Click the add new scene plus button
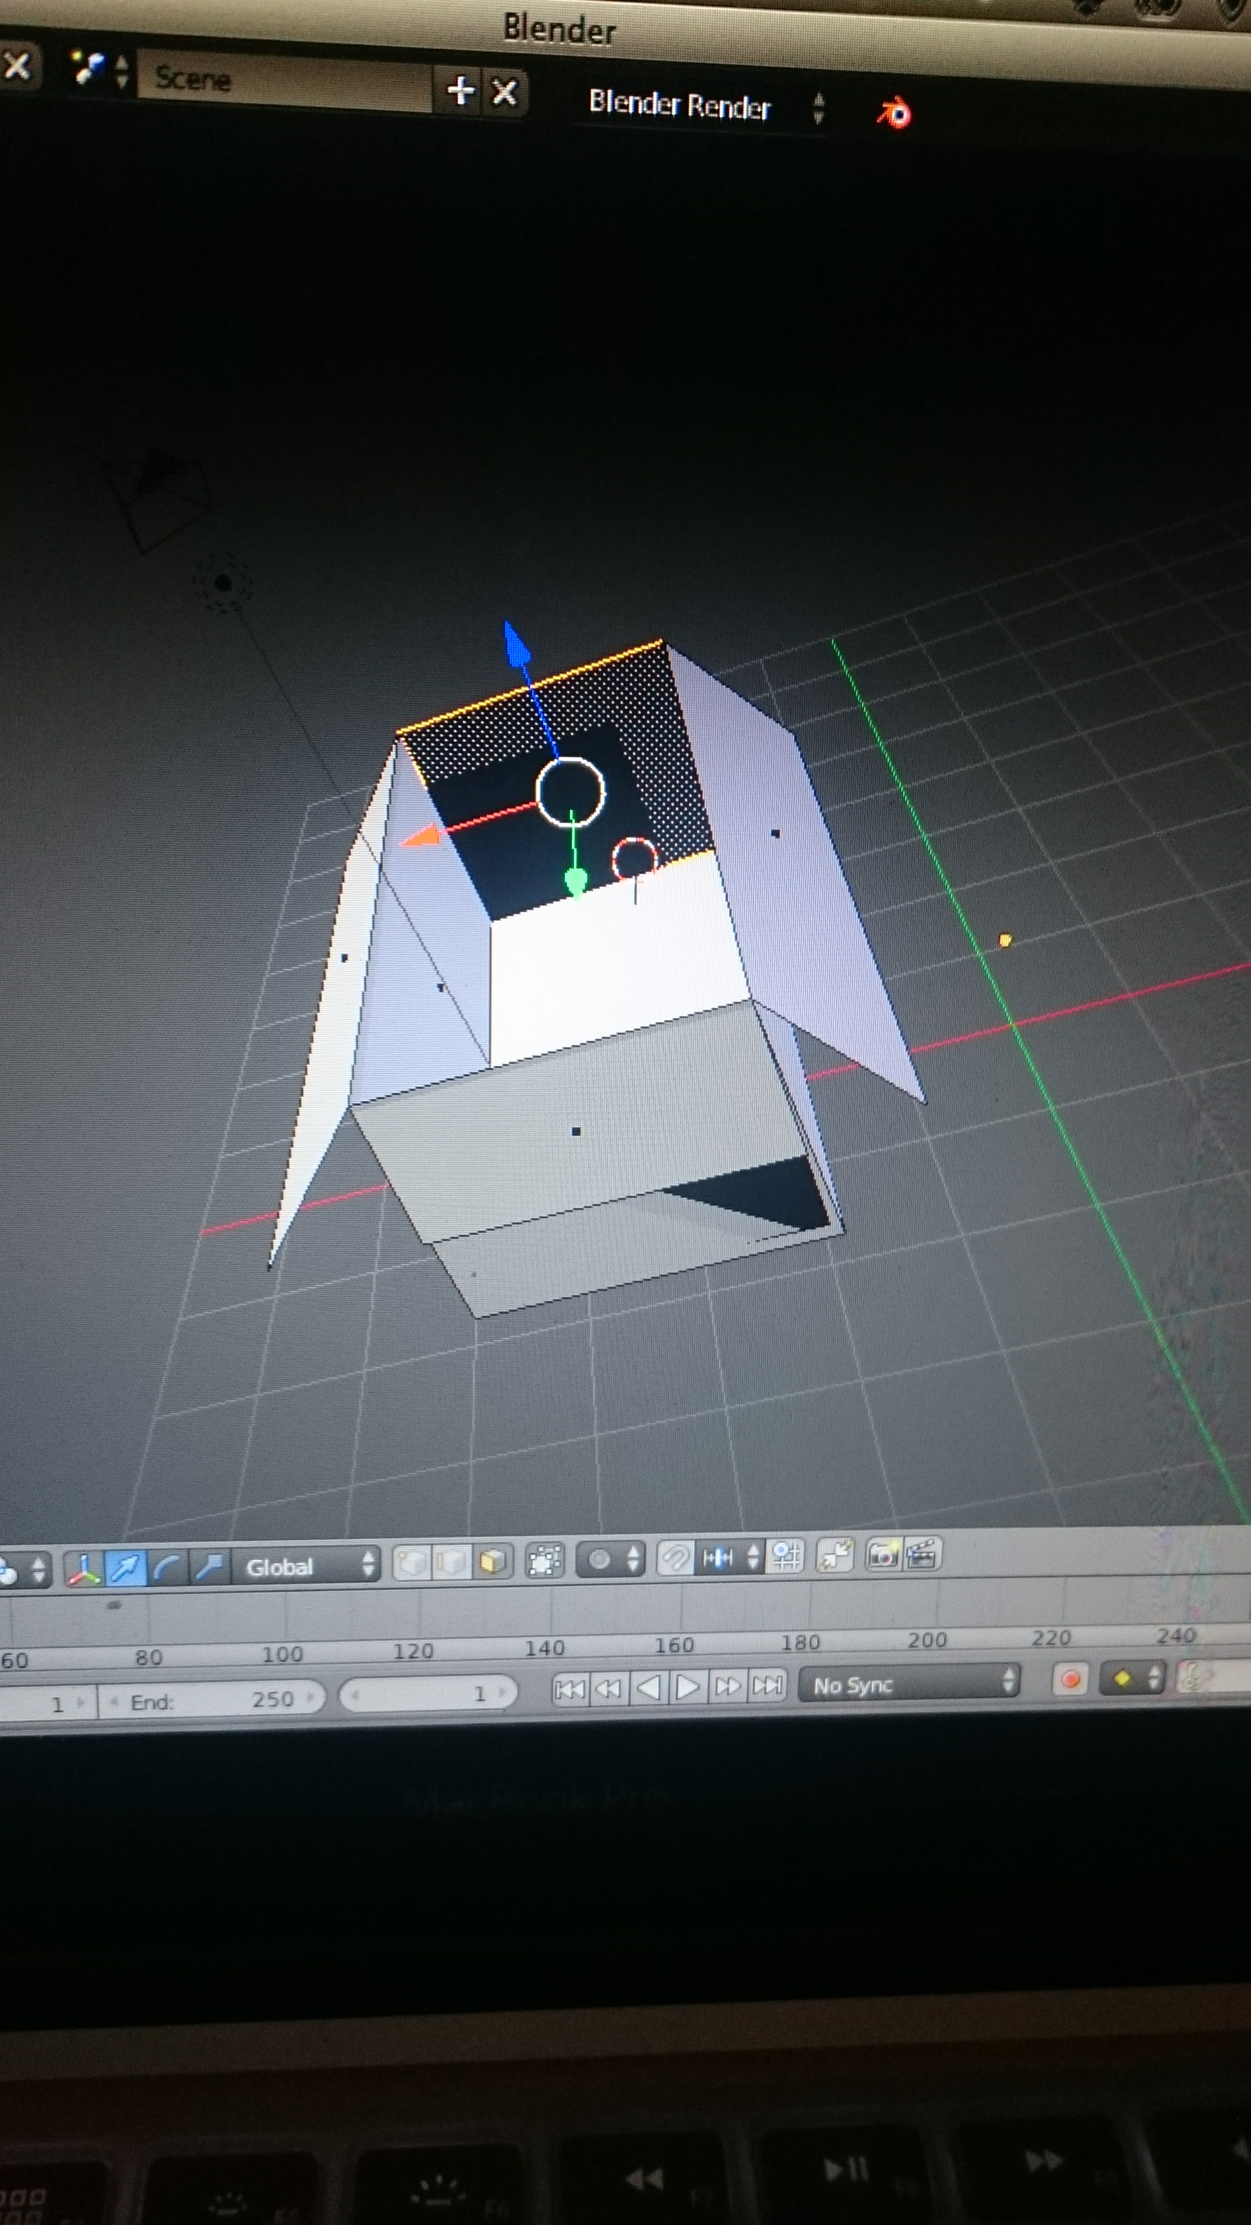This screenshot has height=2225, width=1251. (460, 90)
